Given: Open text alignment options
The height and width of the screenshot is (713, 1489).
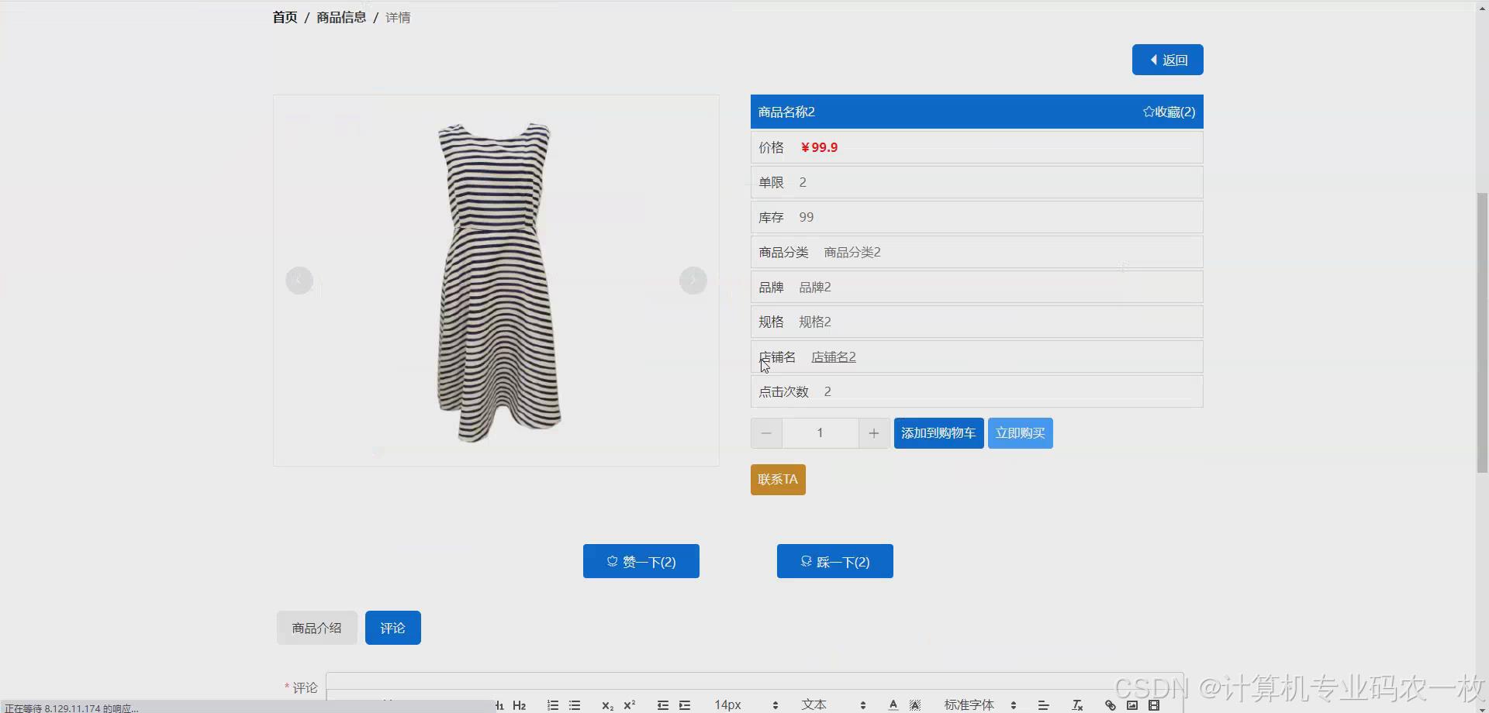Looking at the screenshot, I should coord(1043,705).
